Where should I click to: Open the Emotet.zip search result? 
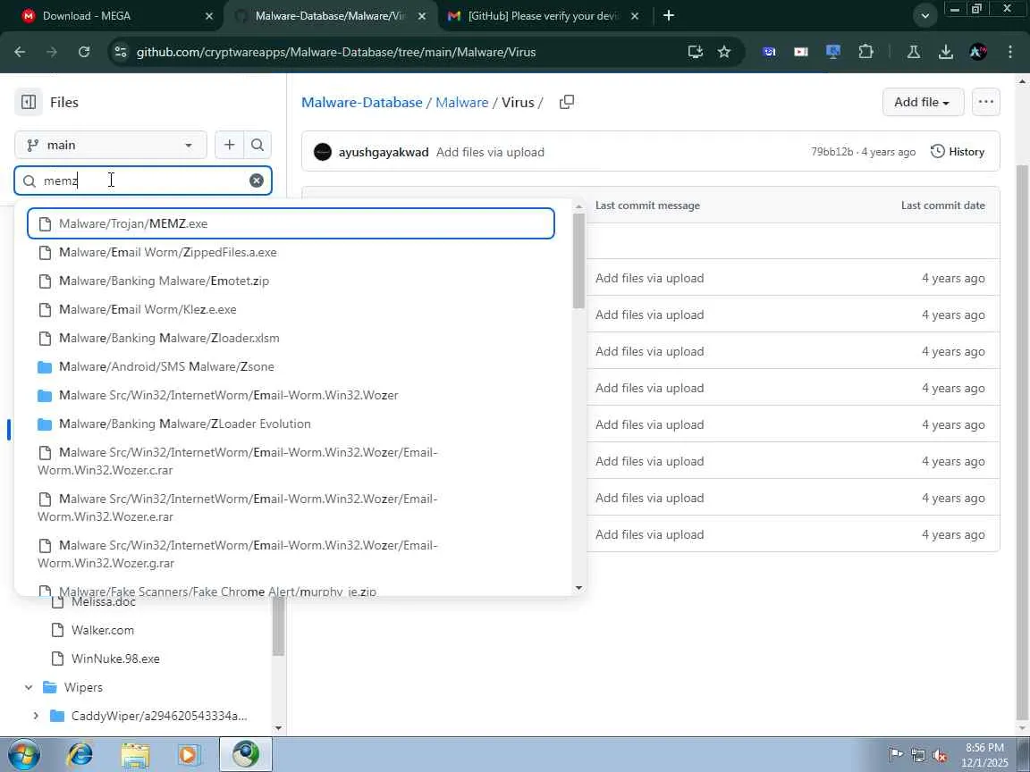tap(291, 281)
